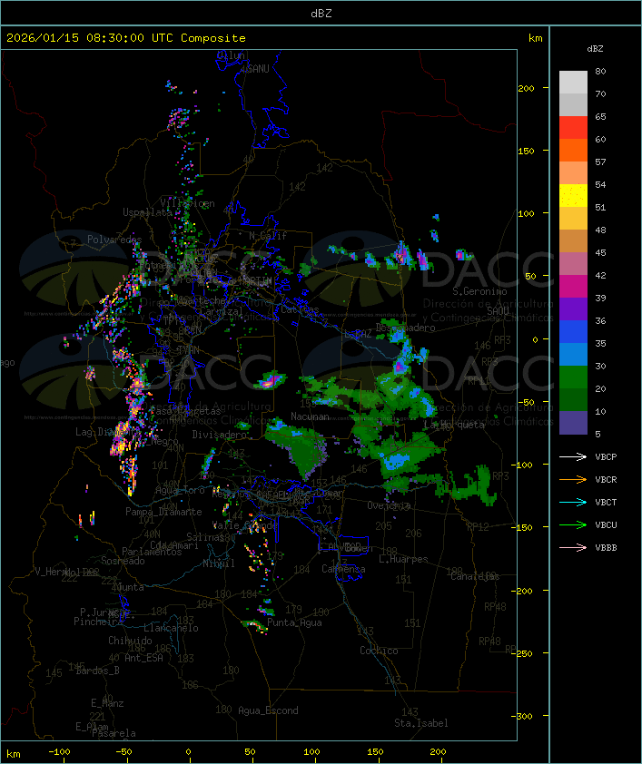Click the Desaguadero place label
This screenshot has height=764, width=642.
click(x=405, y=328)
